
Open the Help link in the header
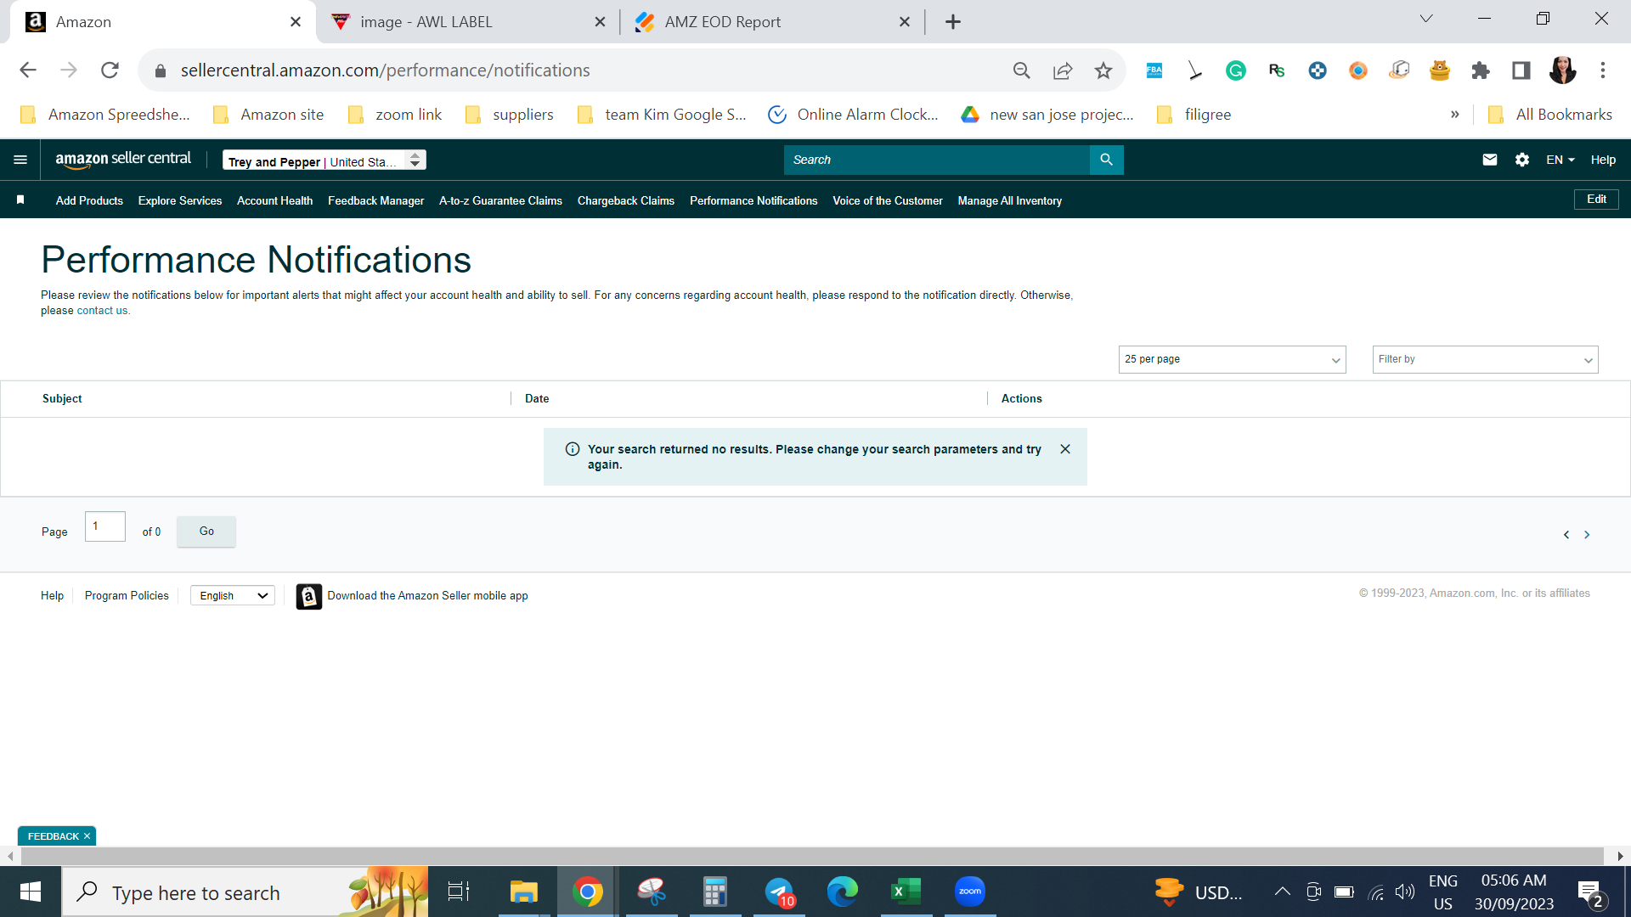pos(1603,160)
